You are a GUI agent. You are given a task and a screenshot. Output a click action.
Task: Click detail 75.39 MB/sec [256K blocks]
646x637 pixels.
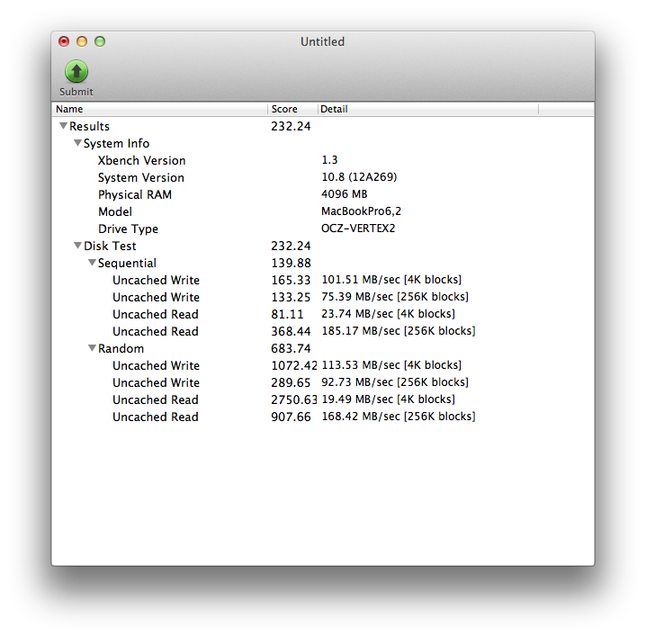395,297
